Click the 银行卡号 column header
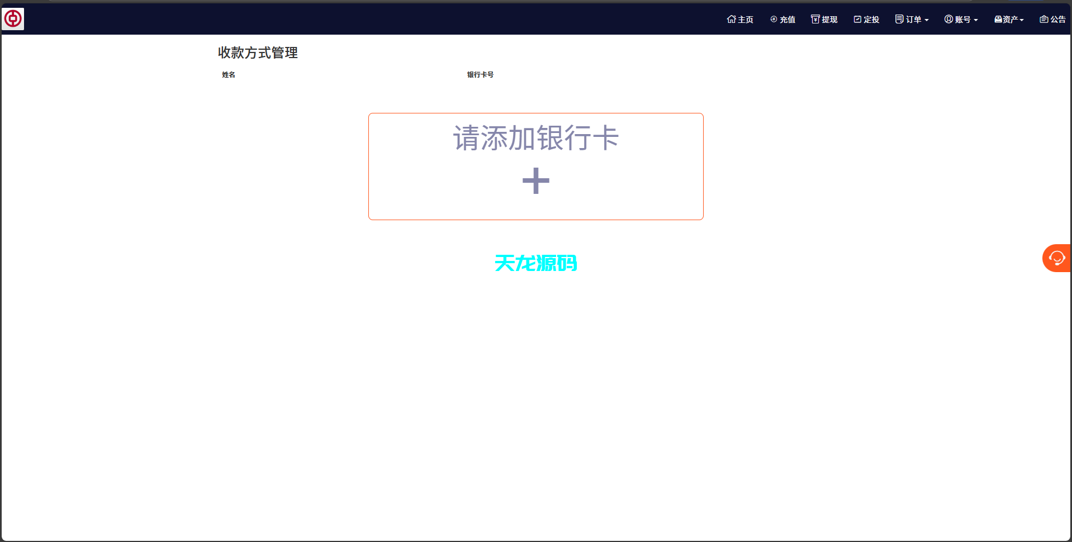The width and height of the screenshot is (1072, 542). 480,74
